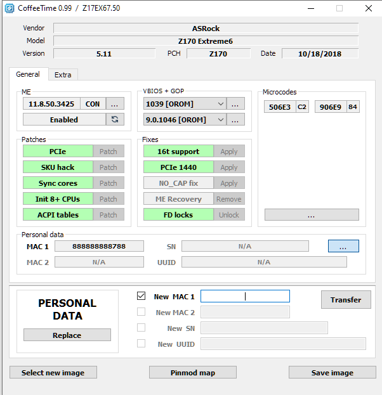Click microcode revision 84 value
This screenshot has height=395, width=382.
click(x=353, y=107)
